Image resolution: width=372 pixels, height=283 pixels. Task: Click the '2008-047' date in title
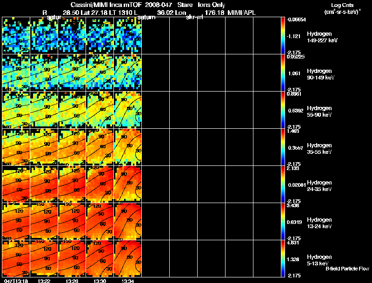pyautogui.click(x=159, y=5)
